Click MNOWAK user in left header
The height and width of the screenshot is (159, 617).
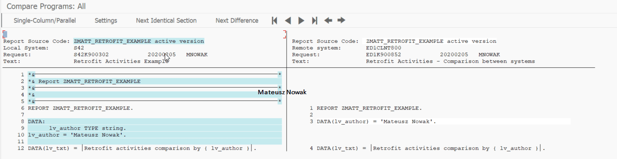pos(197,55)
